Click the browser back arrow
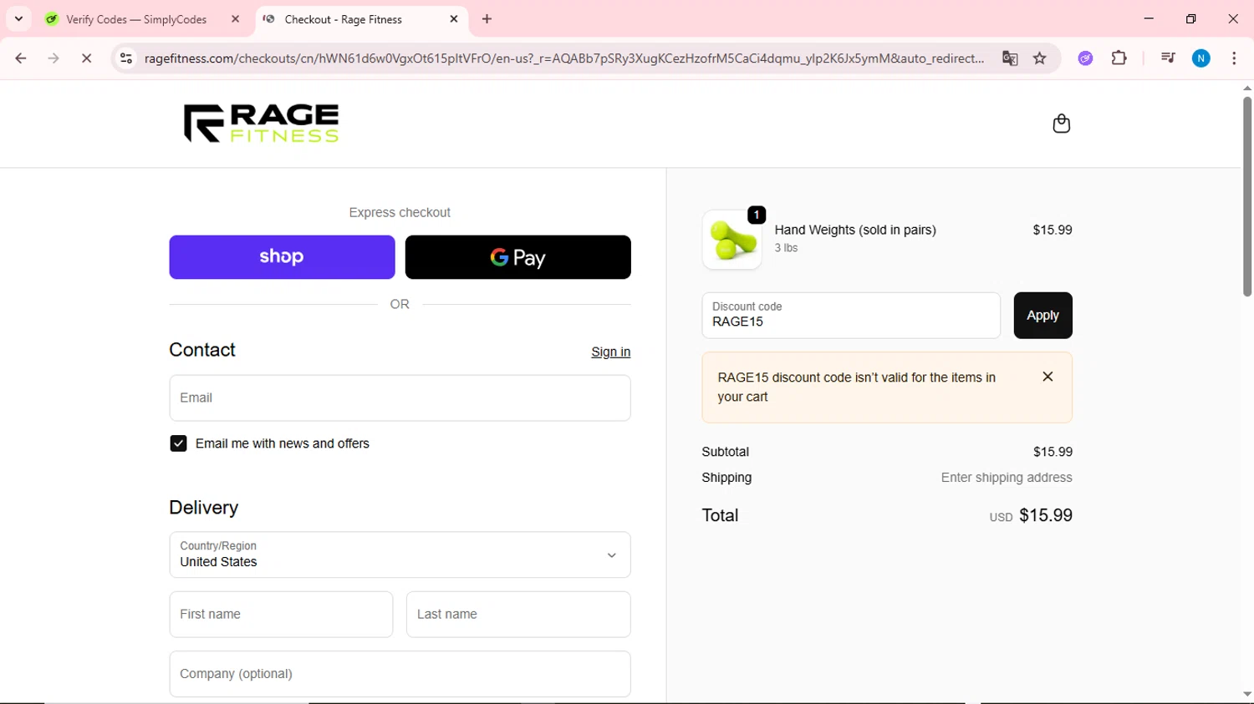1254x704 pixels. pos(21,58)
